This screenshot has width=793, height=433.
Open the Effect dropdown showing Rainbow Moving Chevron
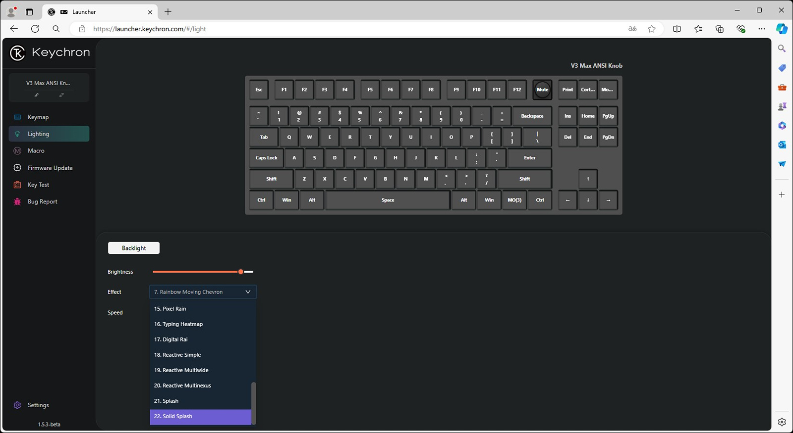pos(203,292)
